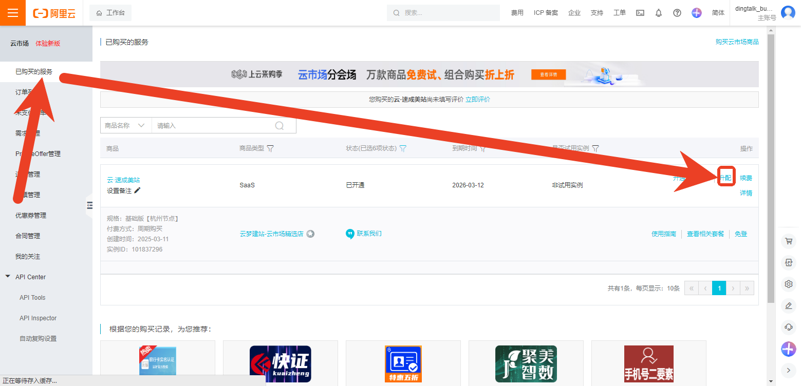This screenshot has height=386, width=801.
Task: Launch the Cloud Shell terminal icon
Action: click(x=640, y=13)
